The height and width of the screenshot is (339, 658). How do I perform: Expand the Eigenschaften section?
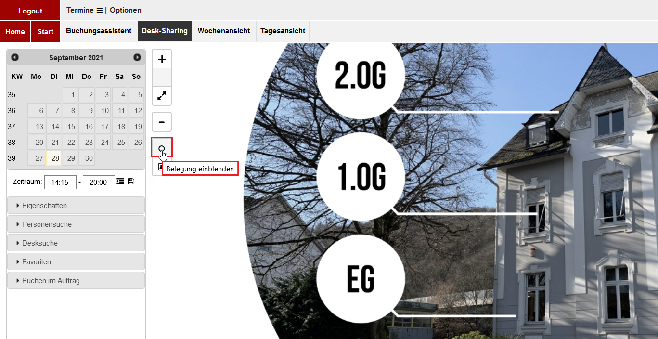pyautogui.click(x=76, y=206)
